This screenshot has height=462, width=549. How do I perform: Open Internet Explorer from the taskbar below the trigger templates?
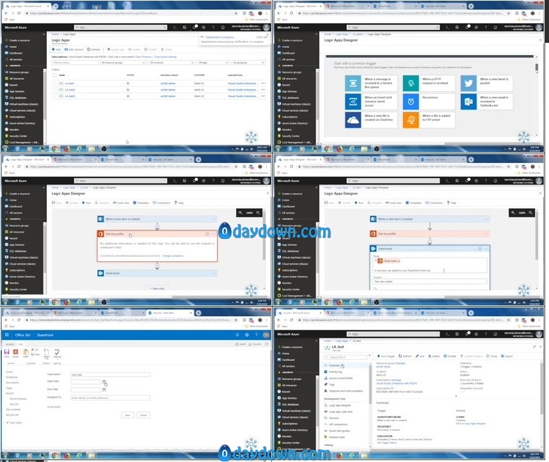point(351,149)
